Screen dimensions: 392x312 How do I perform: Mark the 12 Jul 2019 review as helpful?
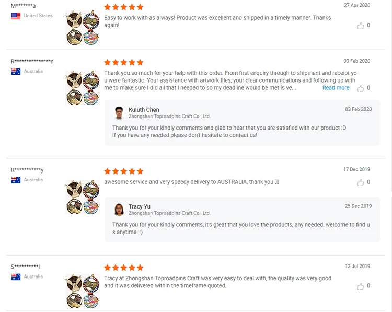[x=360, y=286]
